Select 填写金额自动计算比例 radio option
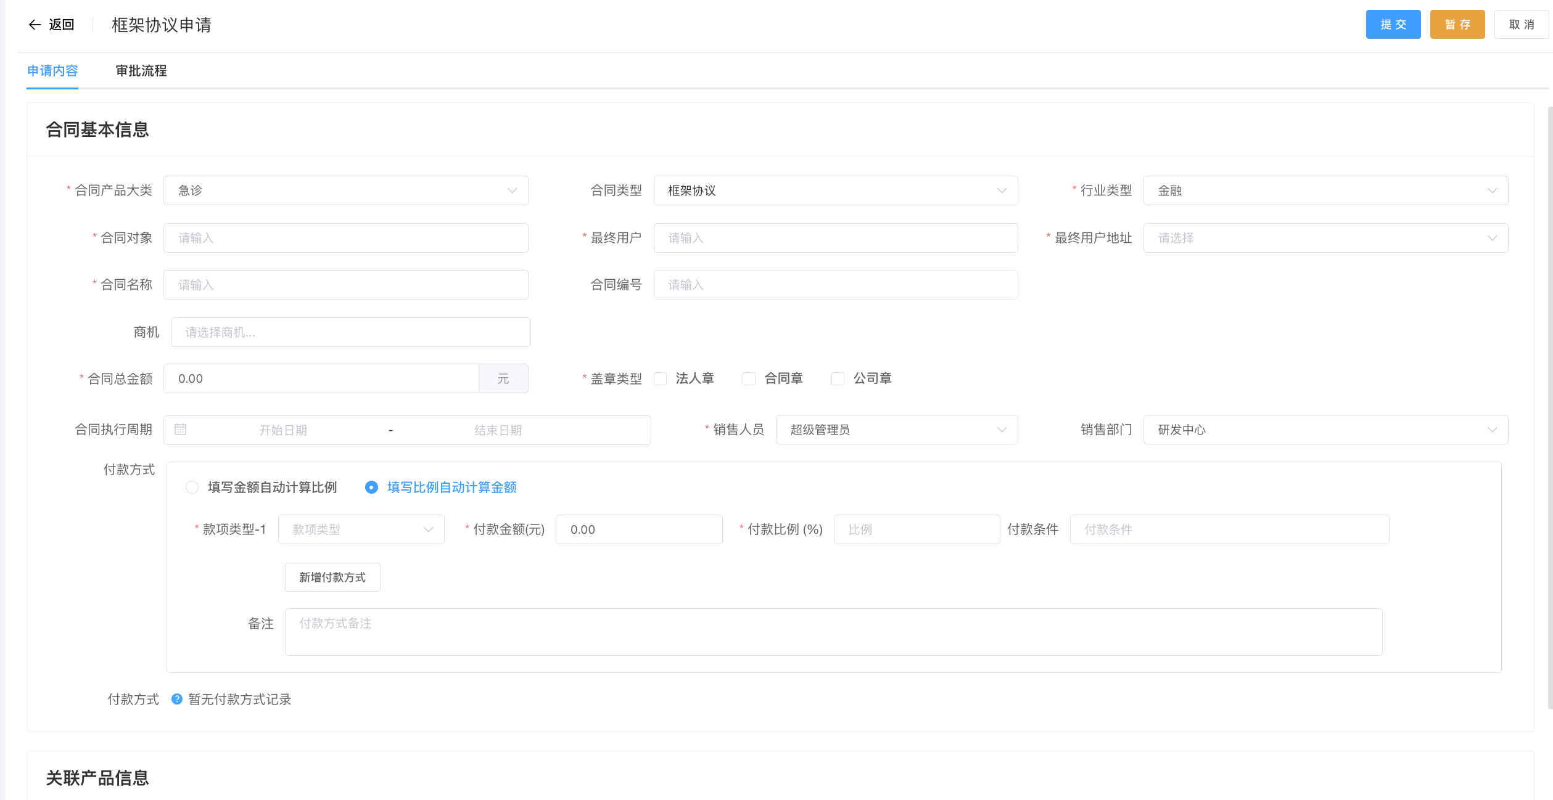The width and height of the screenshot is (1553, 800). (192, 488)
